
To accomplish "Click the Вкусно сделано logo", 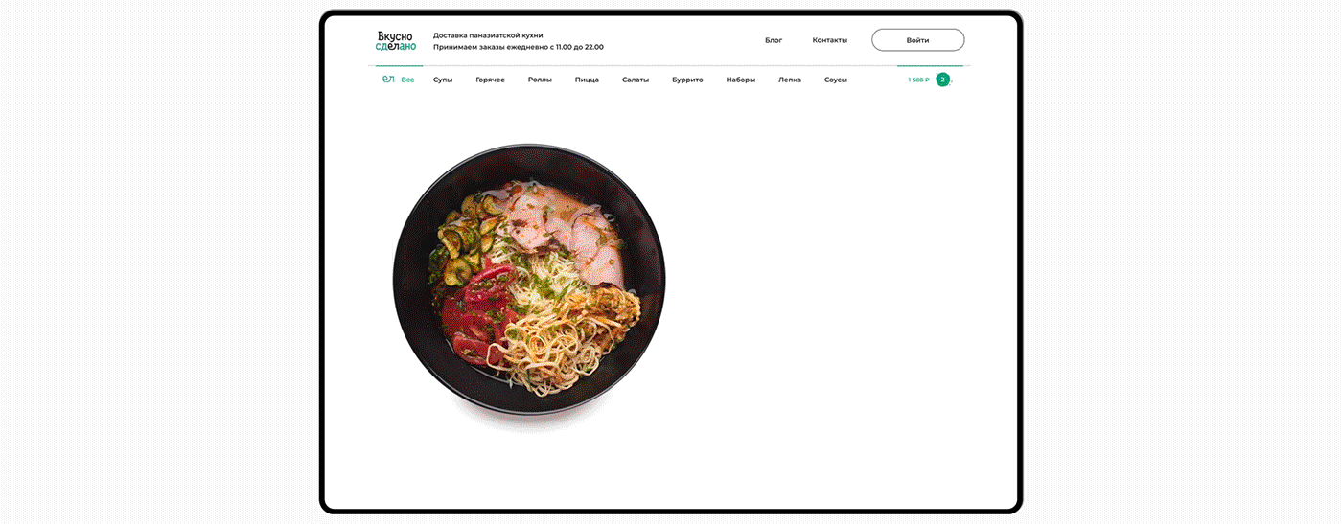I will (396, 40).
